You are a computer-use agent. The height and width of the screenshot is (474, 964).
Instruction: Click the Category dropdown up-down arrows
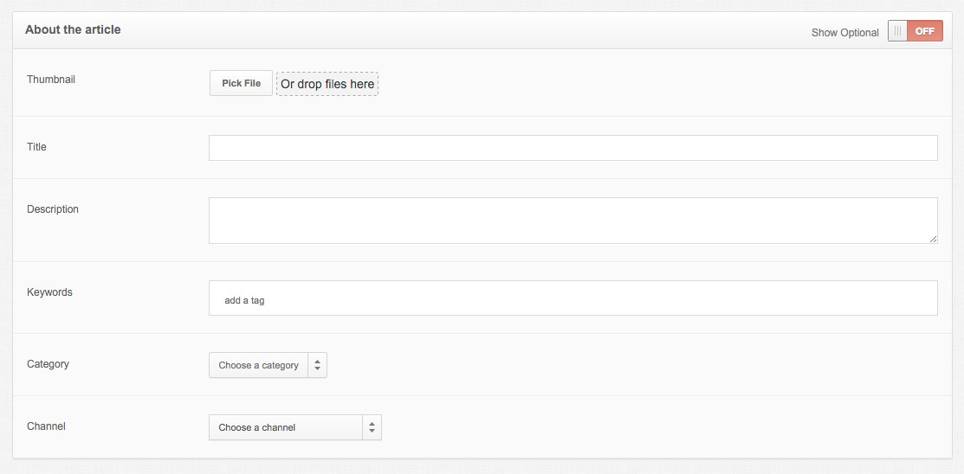point(317,365)
